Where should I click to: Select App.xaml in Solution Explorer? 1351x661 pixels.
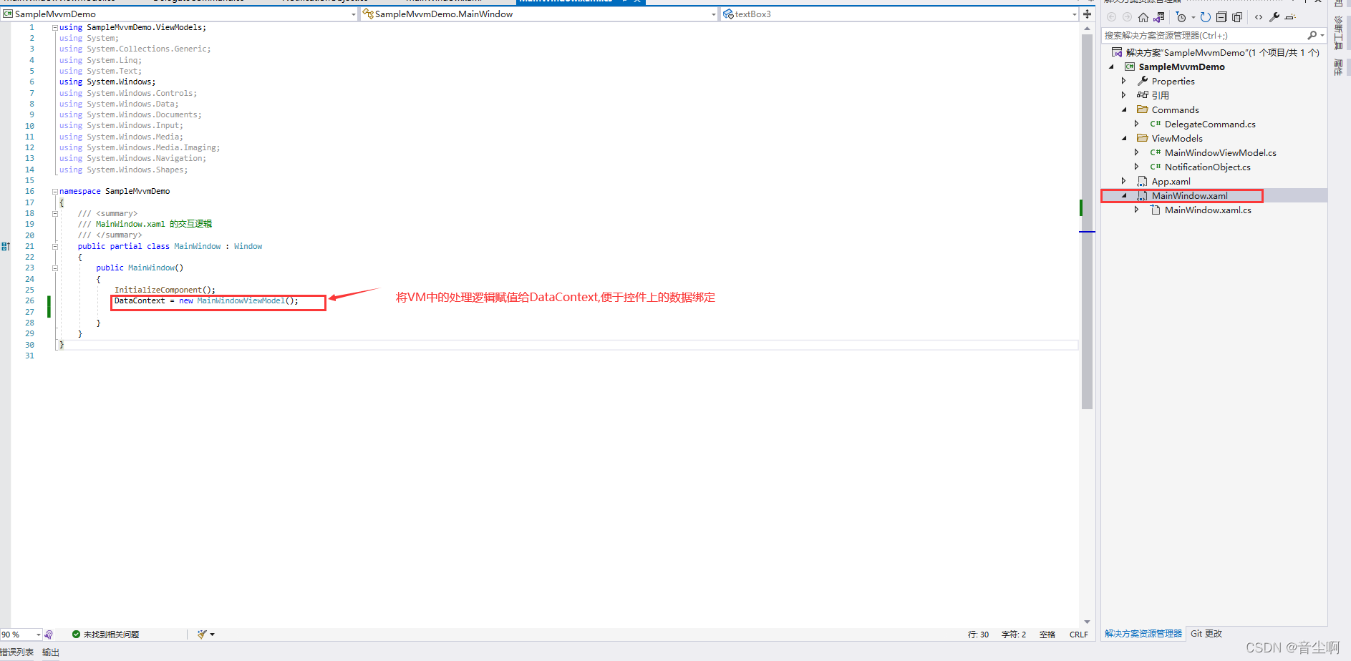click(1171, 181)
